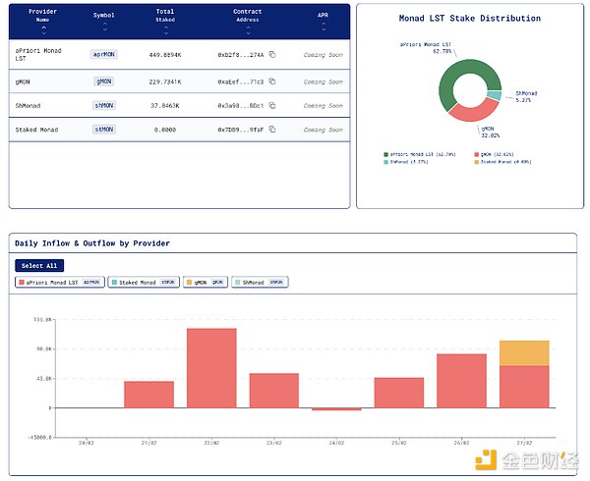This screenshot has width=590, height=481.
Task: Click the stMON symbol badge
Action: 103,130
